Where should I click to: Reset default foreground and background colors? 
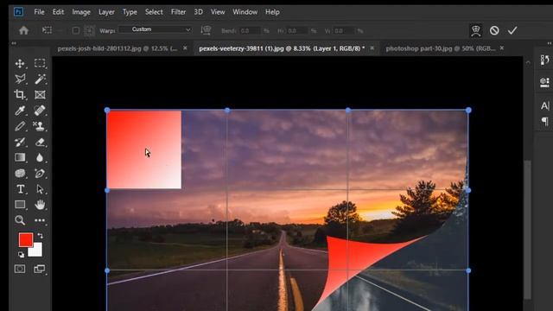point(21,254)
